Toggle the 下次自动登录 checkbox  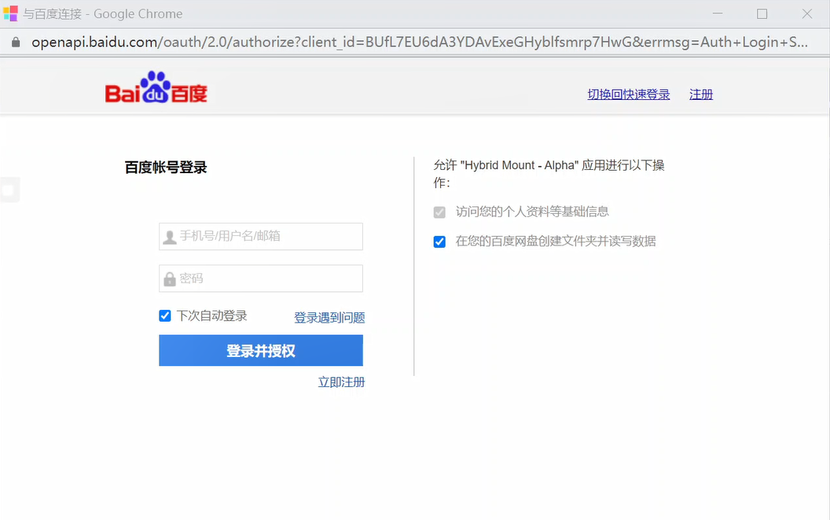click(165, 316)
